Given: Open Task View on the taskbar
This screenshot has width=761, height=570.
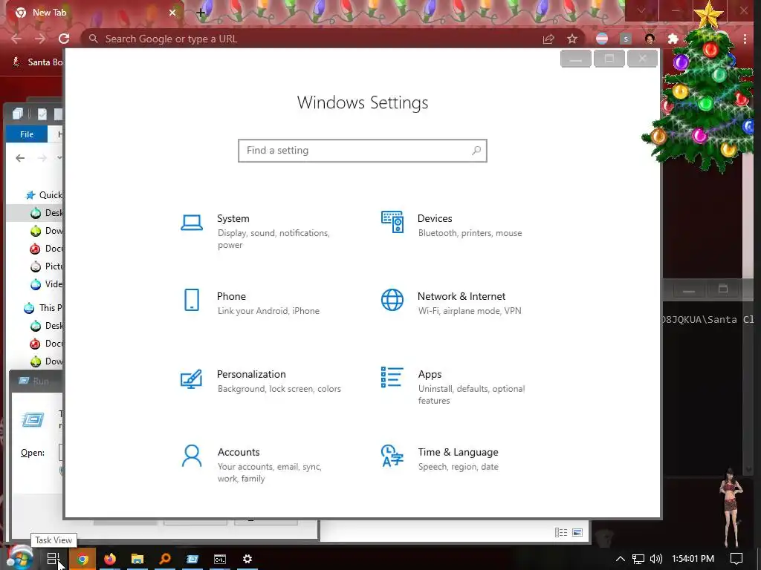Looking at the screenshot, I should point(53,559).
